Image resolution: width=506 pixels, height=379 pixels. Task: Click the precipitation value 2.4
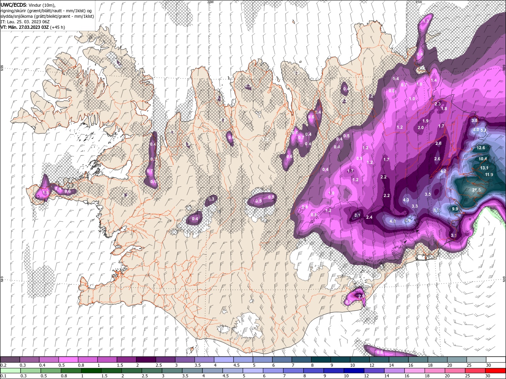coord(369,217)
